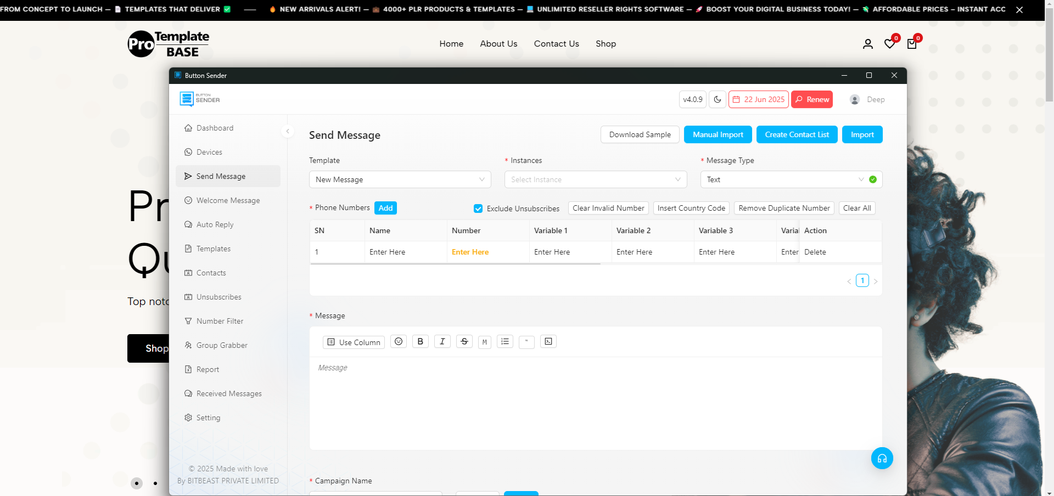Open the wishlist heart icon
Image resolution: width=1054 pixels, height=496 pixels.
click(x=890, y=44)
